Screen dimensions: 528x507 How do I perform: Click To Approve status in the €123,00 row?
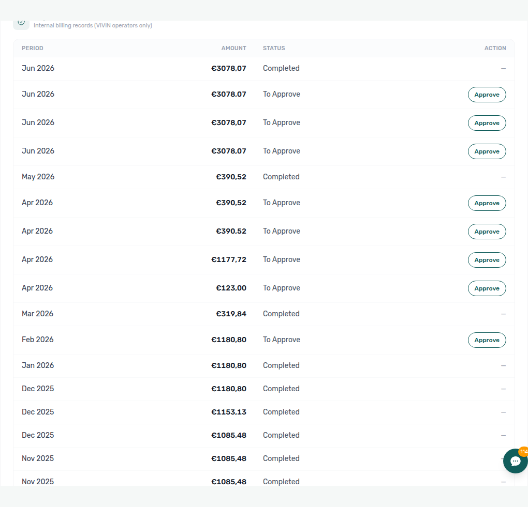pyautogui.click(x=282, y=288)
